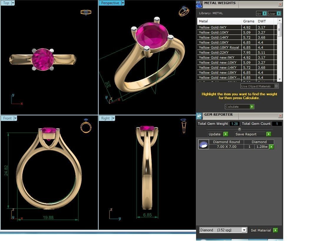Image resolution: width=330 pixels, height=241 pixels.
Task: Collapse the Gem Reporter totals section arrow
Action: (x=240, y=129)
